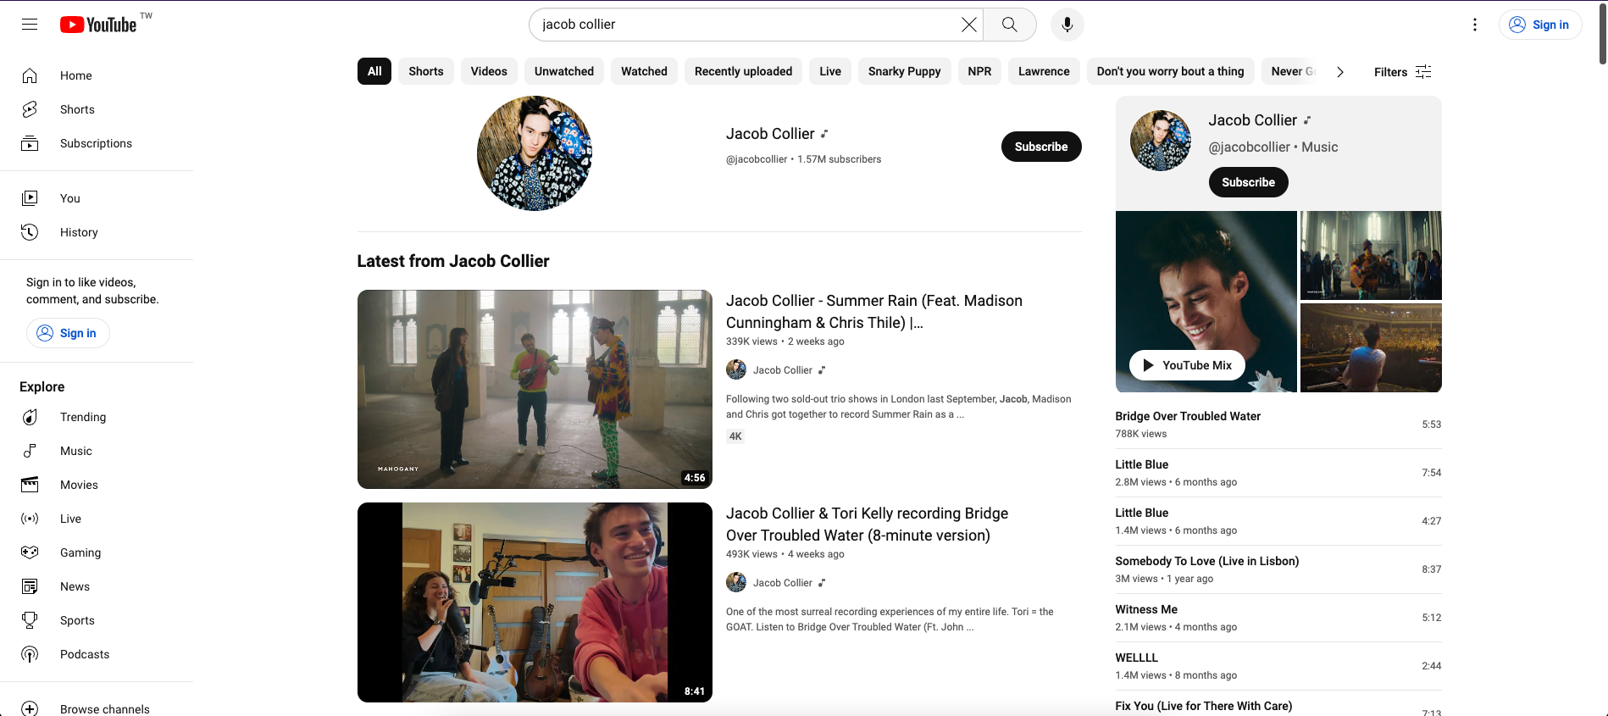Select the Shorts filter chip
1608x716 pixels.
click(426, 71)
